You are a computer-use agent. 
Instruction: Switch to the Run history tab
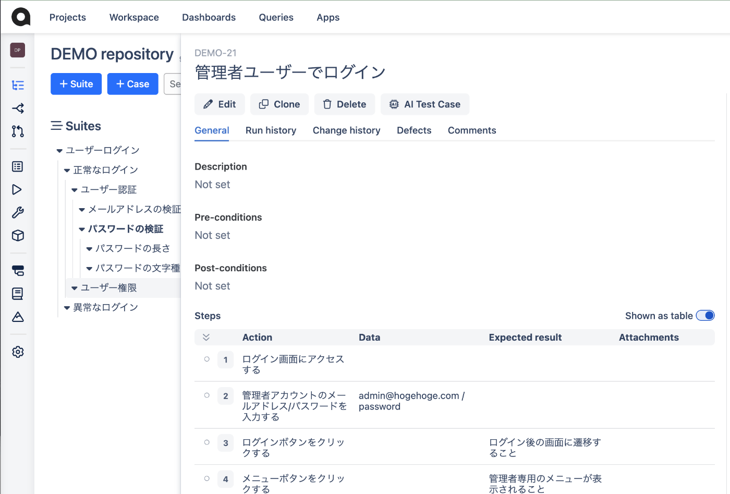[x=271, y=130]
